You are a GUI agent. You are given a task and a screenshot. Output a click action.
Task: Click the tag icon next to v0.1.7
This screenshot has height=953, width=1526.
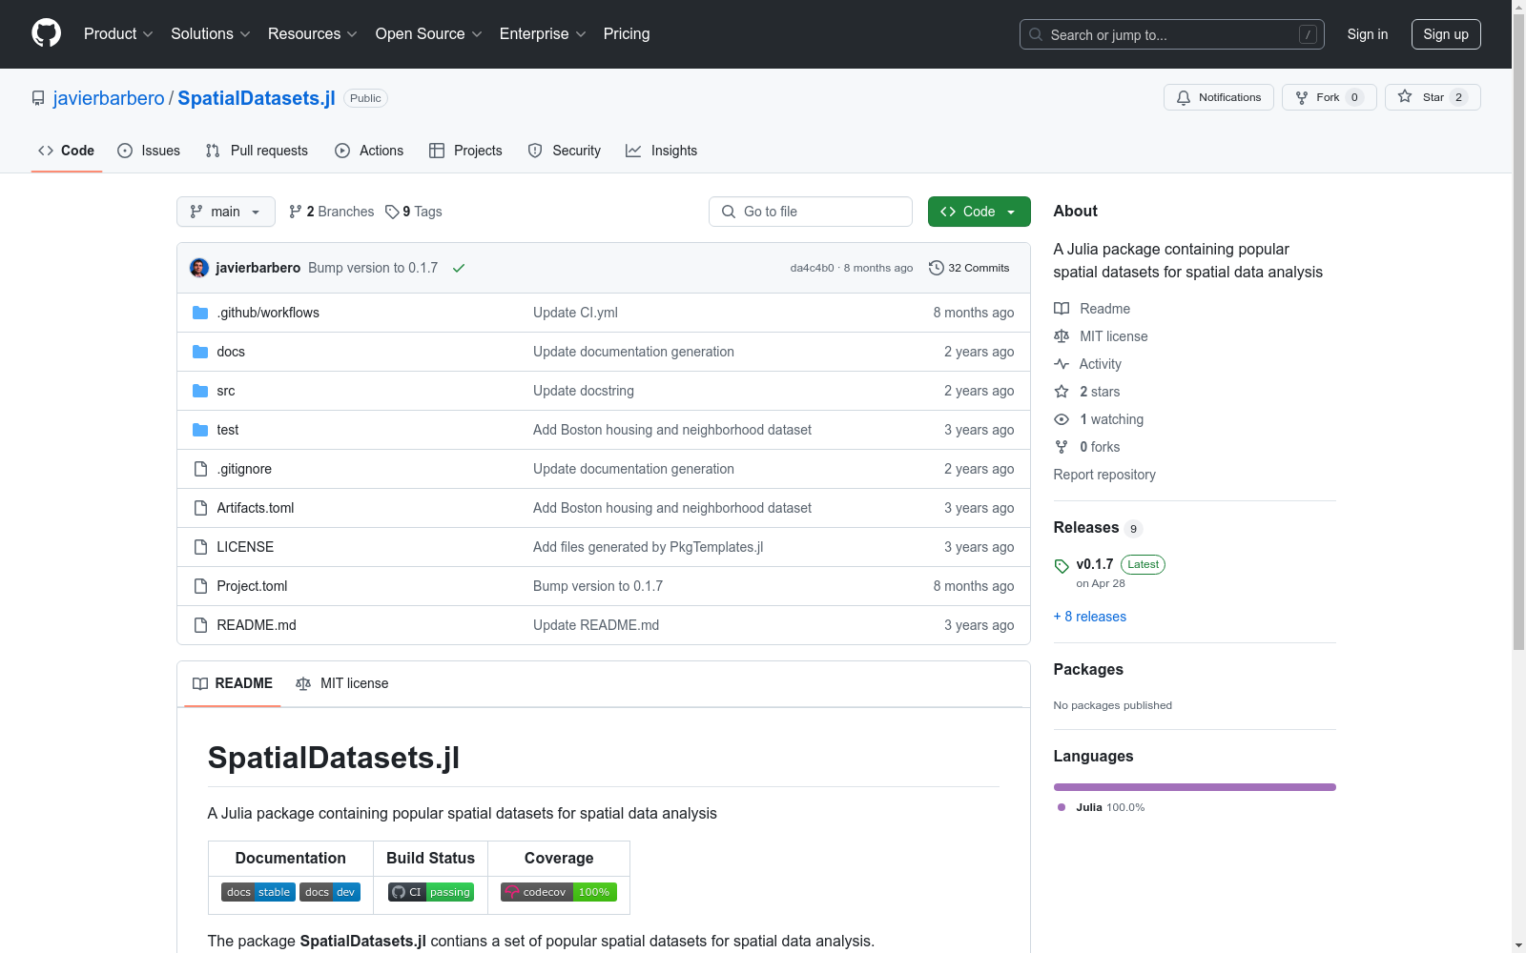tap(1062, 566)
